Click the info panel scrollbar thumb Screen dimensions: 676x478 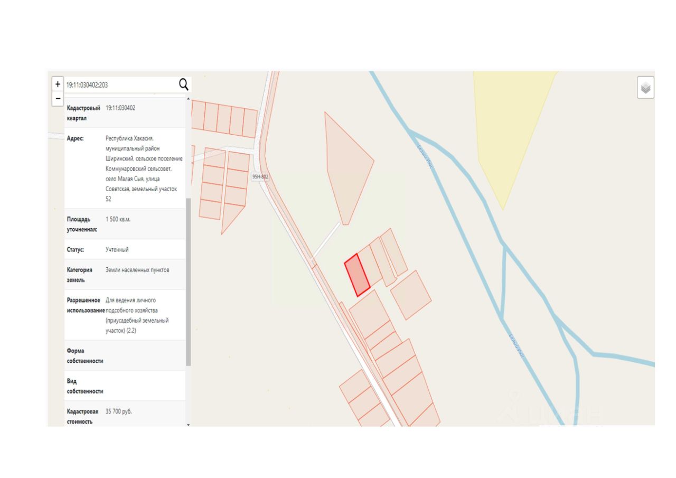pos(188,282)
